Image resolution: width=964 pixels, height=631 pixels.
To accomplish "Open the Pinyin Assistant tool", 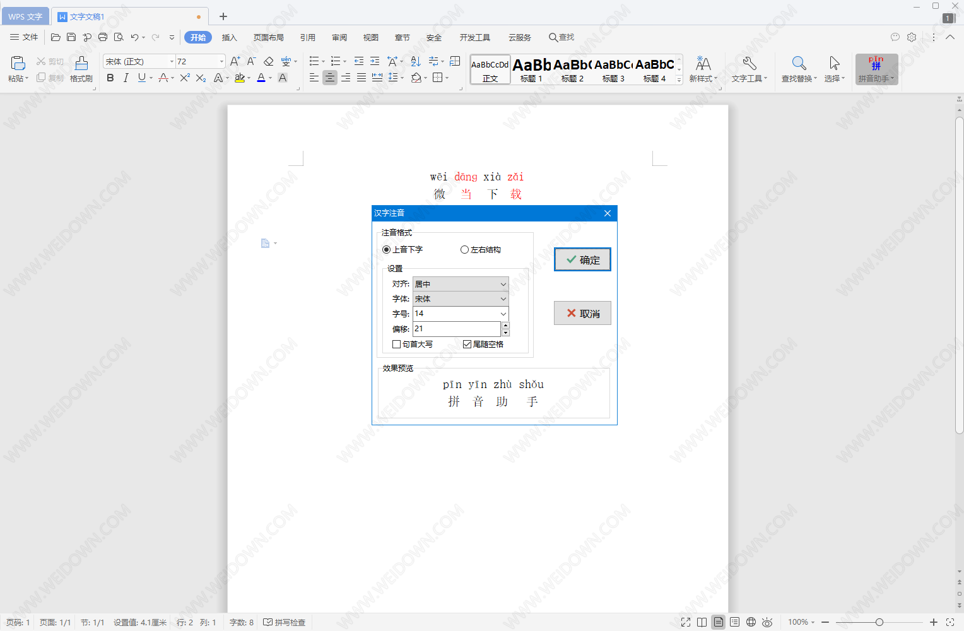I will 876,69.
